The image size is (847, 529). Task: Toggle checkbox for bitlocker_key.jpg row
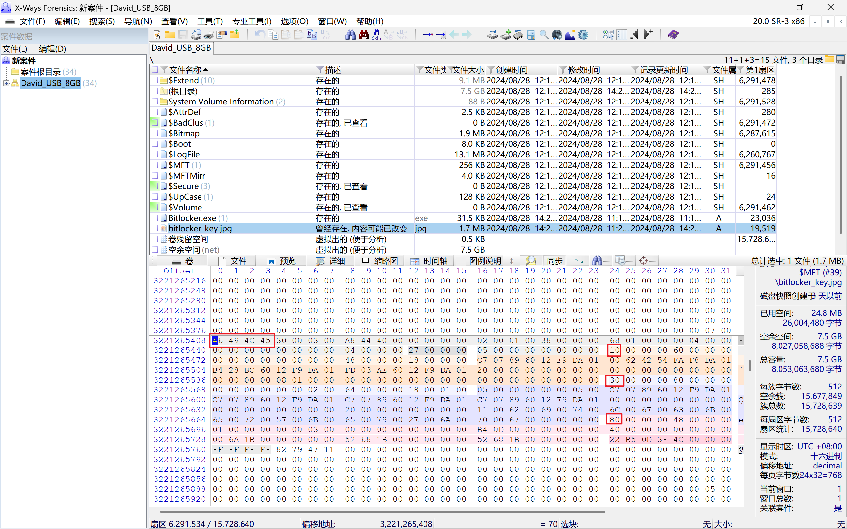click(x=155, y=228)
